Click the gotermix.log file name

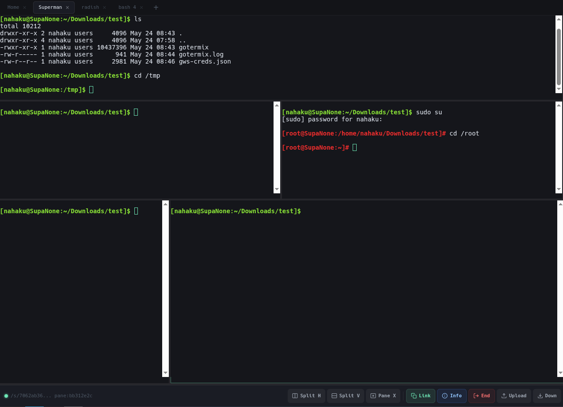coord(201,54)
